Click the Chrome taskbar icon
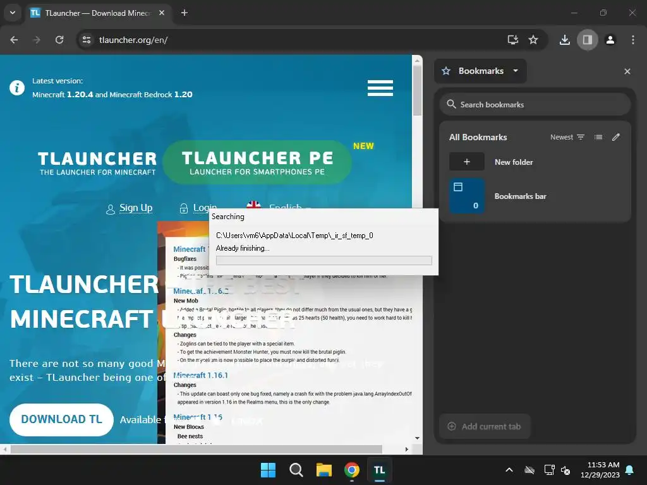647x485 pixels. 352,470
